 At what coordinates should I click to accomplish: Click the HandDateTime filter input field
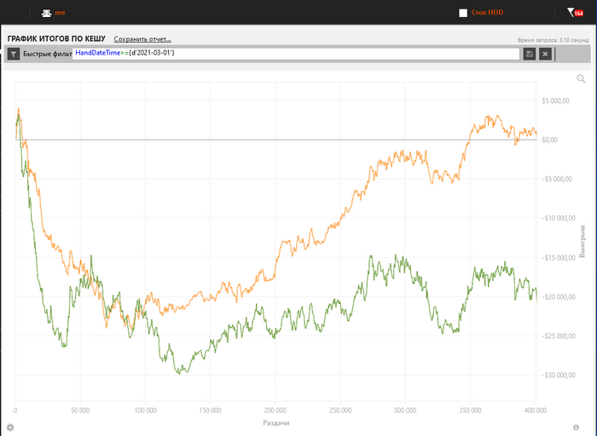click(296, 54)
